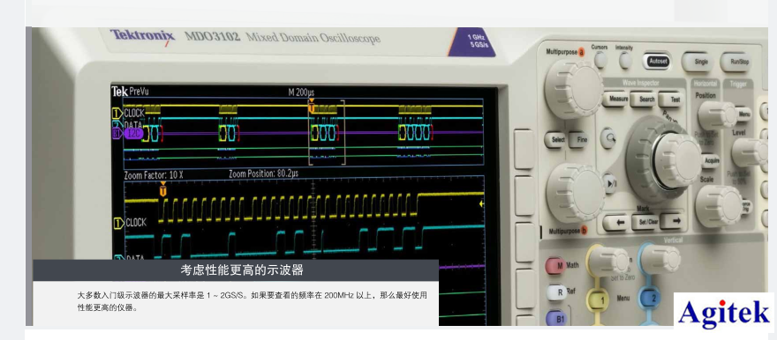The height and width of the screenshot is (340, 777).
Task: Click the blue channel 2 button
Action: pyautogui.click(x=653, y=298)
